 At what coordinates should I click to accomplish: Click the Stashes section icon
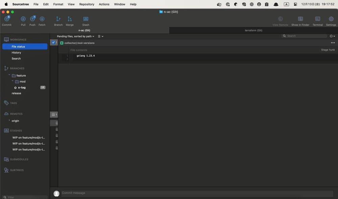(x=6, y=130)
